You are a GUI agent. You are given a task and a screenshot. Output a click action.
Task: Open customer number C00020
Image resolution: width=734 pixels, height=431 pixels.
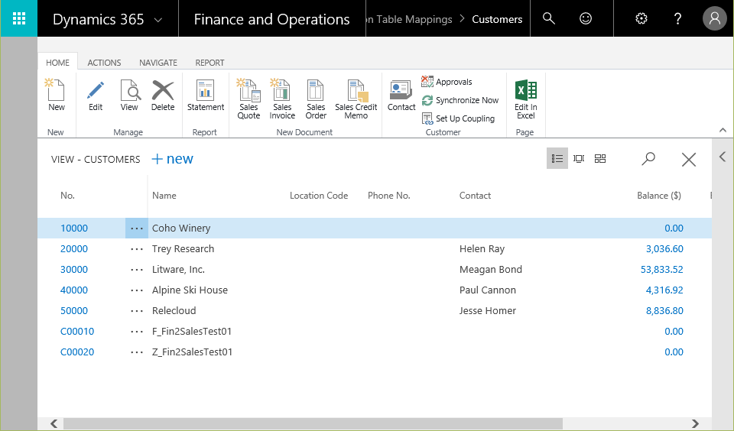pyautogui.click(x=77, y=352)
